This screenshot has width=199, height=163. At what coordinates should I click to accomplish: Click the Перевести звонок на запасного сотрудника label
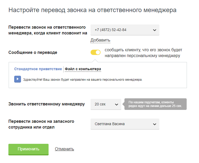[x=41, y=124]
